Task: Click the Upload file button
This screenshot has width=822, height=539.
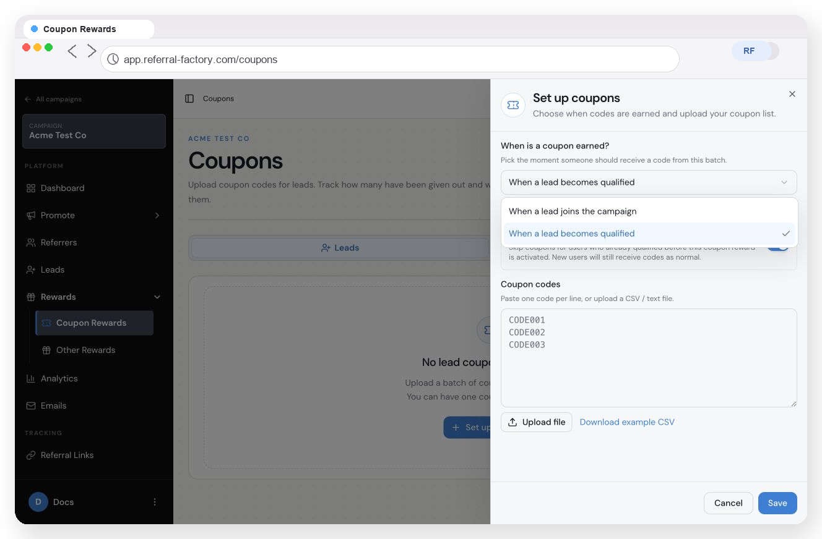Action: point(537,422)
